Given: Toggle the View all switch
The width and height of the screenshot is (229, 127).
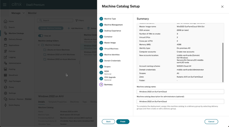Looking at the screenshot, I should click(x=41, y=36).
